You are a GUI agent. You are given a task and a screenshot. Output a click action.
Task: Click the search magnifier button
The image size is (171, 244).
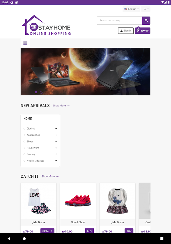point(146,20)
